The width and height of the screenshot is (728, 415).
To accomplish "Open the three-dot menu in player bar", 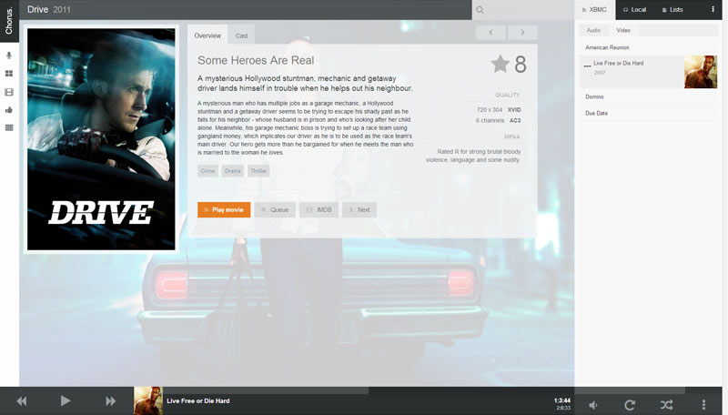I will point(703,404).
